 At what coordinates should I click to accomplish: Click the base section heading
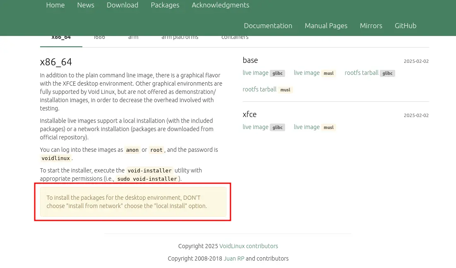click(x=250, y=60)
